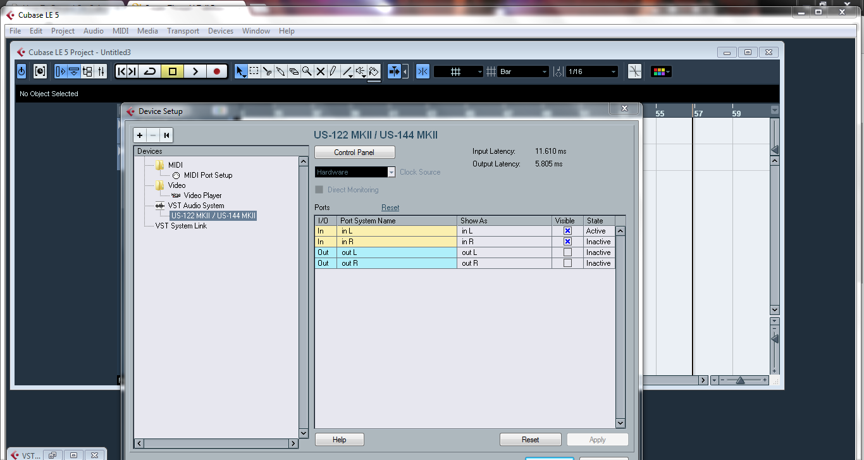Open the Bar grid type dropdown

click(523, 72)
